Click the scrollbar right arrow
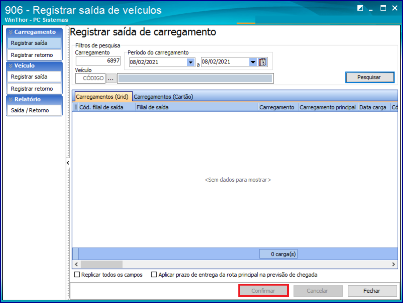The image size is (403, 303). point(394,264)
